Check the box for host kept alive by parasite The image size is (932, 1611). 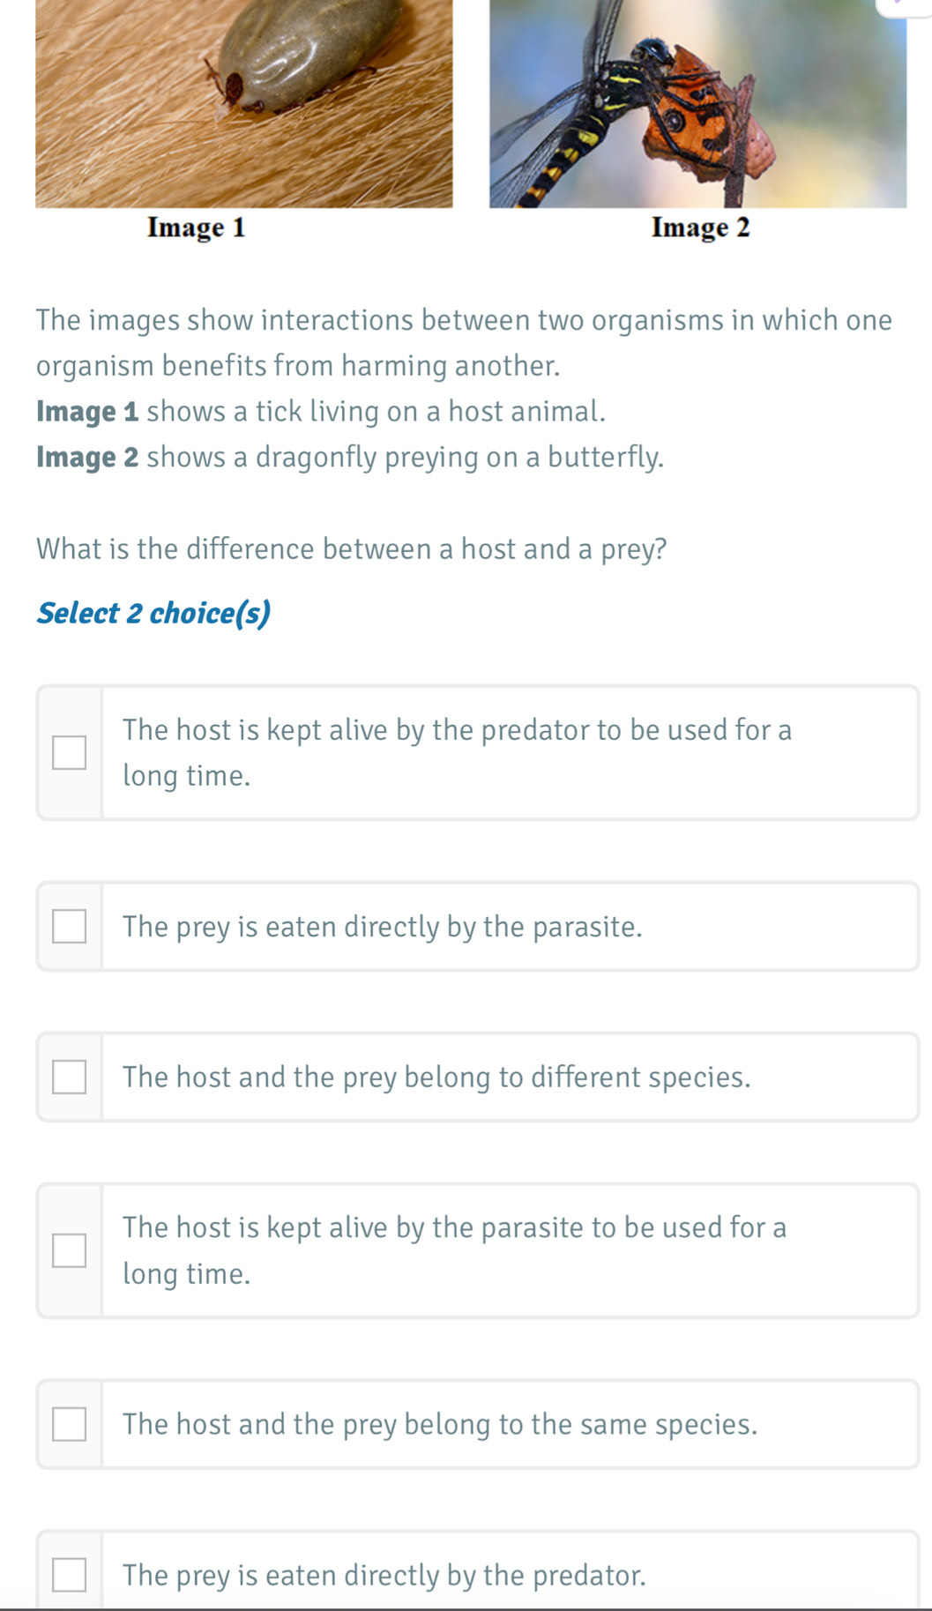(x=69, y=1250)
